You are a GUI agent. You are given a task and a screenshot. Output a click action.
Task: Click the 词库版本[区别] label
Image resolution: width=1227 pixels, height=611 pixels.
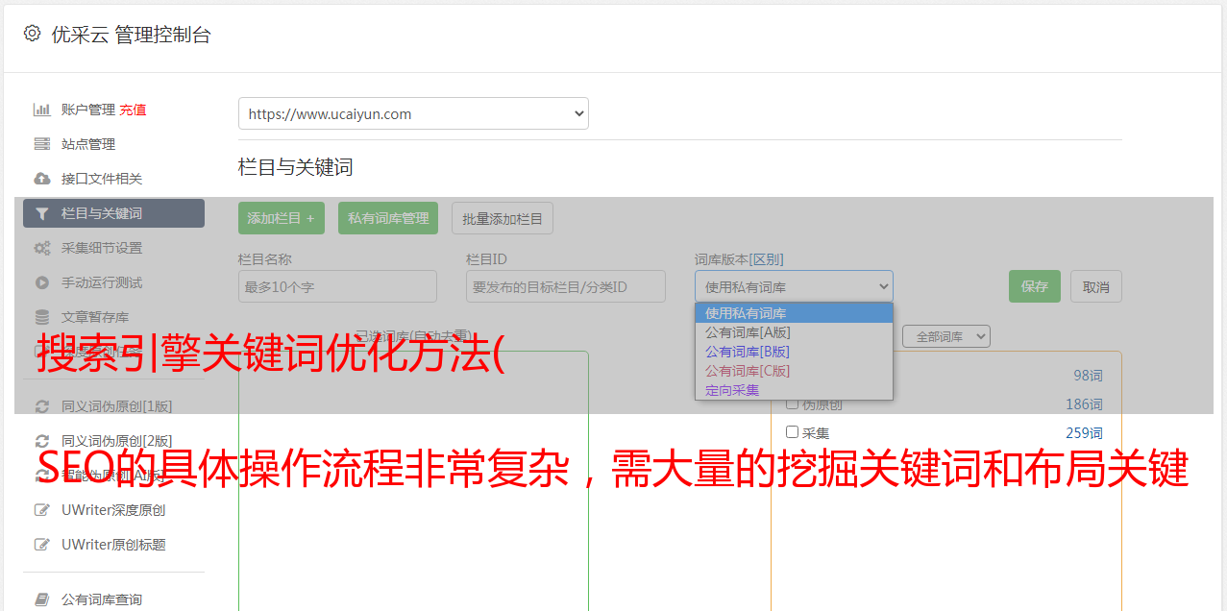(739, 259)
